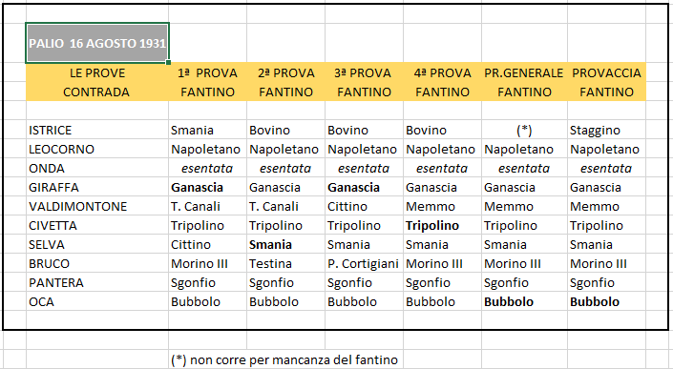Click the bold Bubbolo under PROVACCIA
Image resolution: width=673 pixels, height=369 pixels.
606,301
